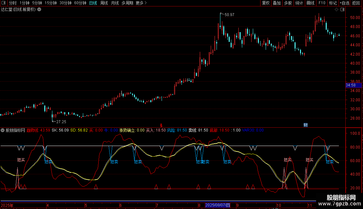Toggle the left sidebar panel icon

point(3,3)
